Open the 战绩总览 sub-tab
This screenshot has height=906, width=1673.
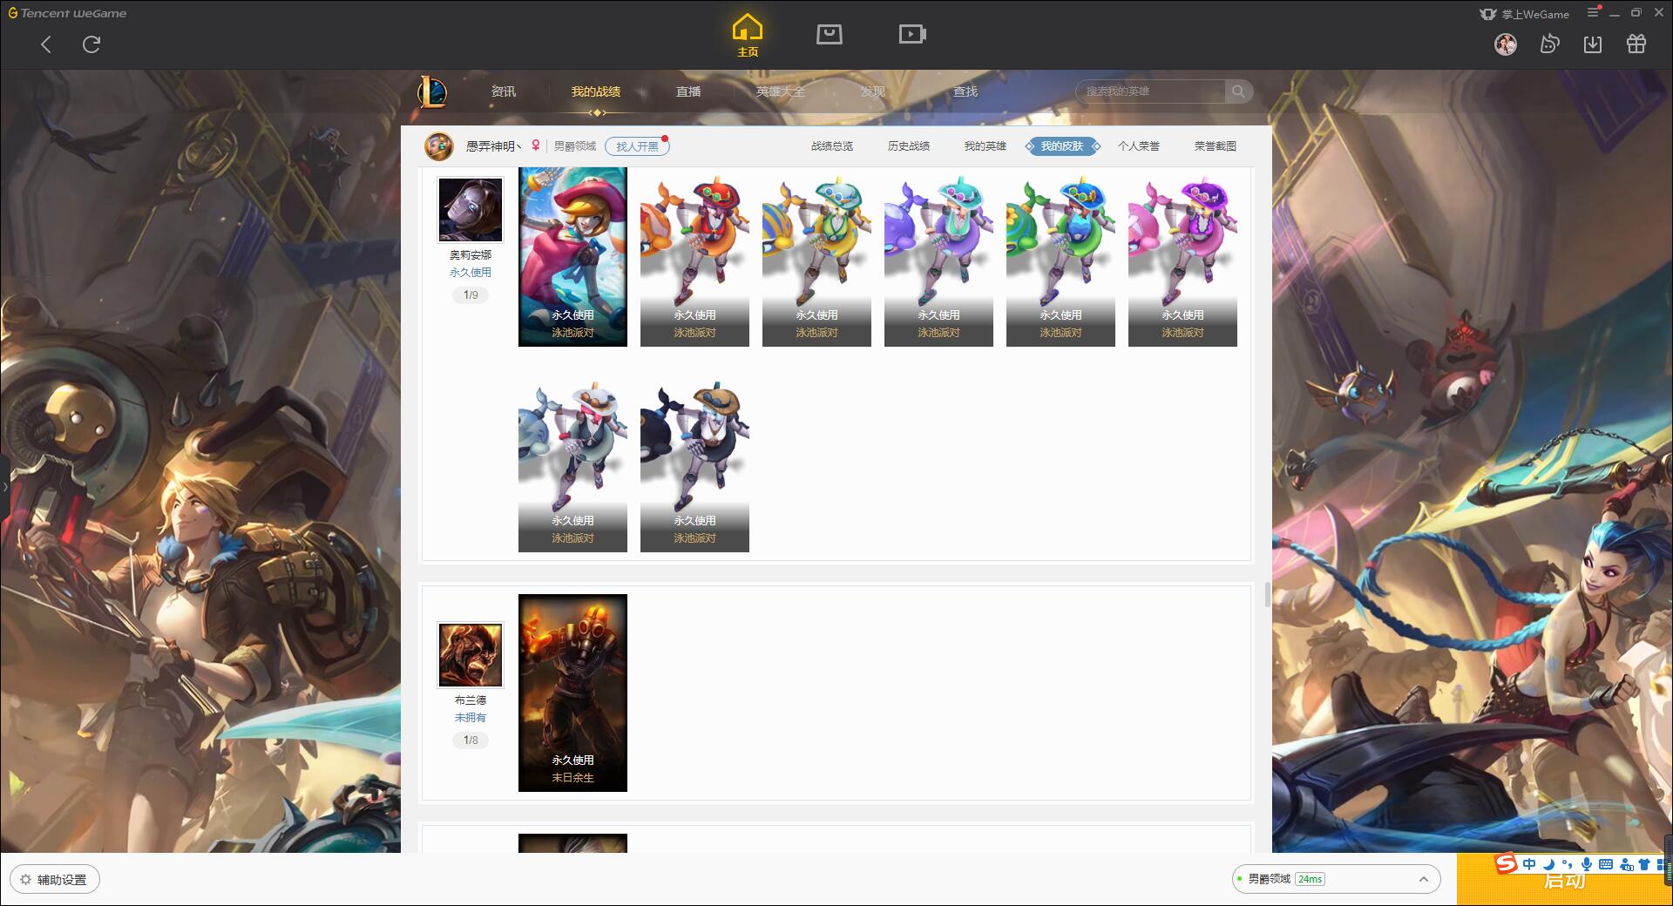click(832, 146)
